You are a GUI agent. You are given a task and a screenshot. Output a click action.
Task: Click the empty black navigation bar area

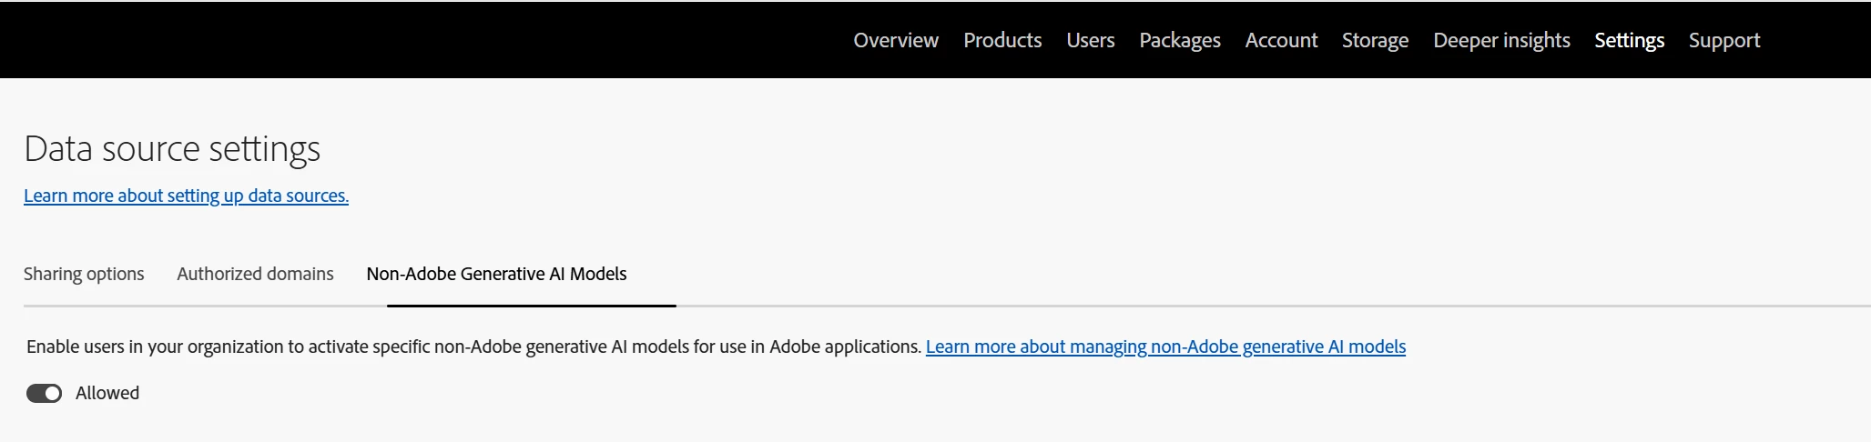(410, 40)
